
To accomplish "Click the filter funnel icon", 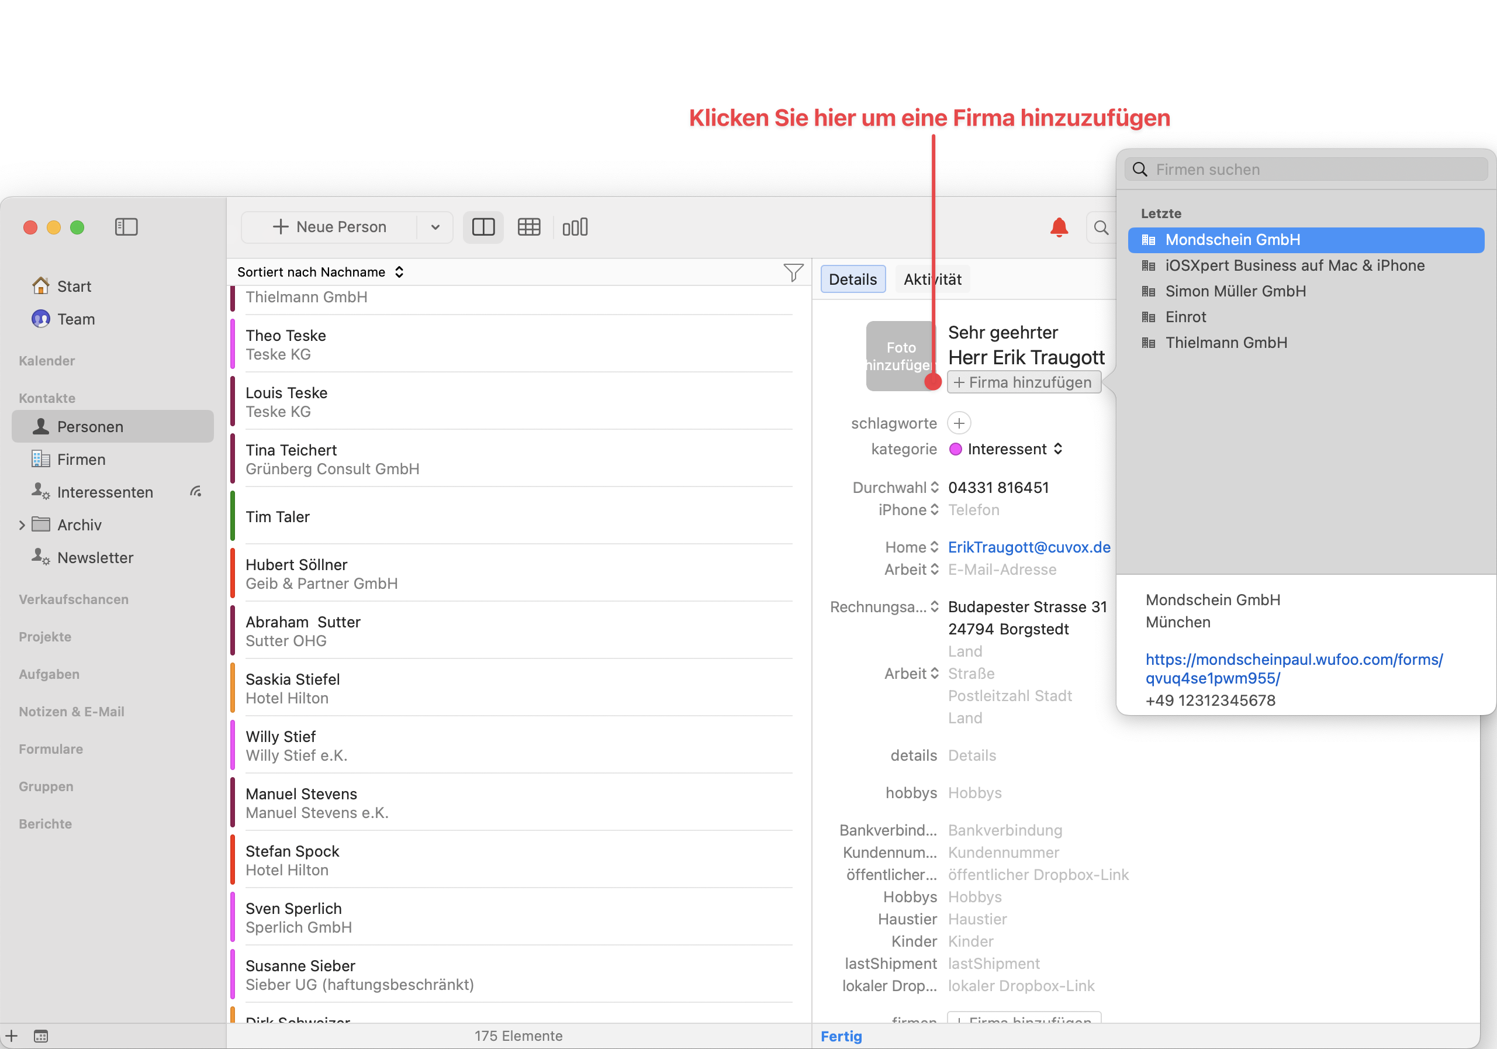I will pyautogui.click(x=793, y=272).
